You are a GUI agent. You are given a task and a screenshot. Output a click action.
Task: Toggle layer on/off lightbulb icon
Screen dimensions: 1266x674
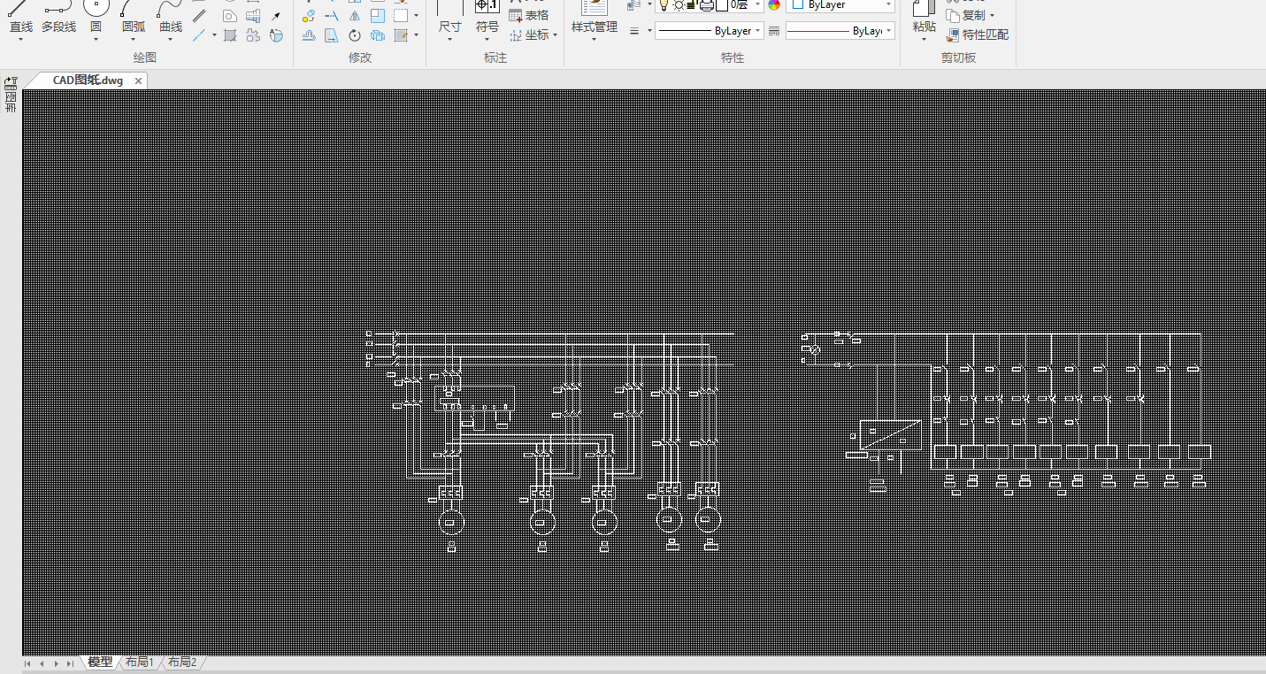(664, 5)
